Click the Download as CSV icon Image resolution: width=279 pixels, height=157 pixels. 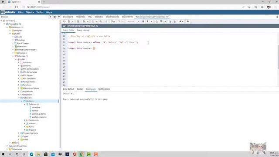tap(188, 21)
